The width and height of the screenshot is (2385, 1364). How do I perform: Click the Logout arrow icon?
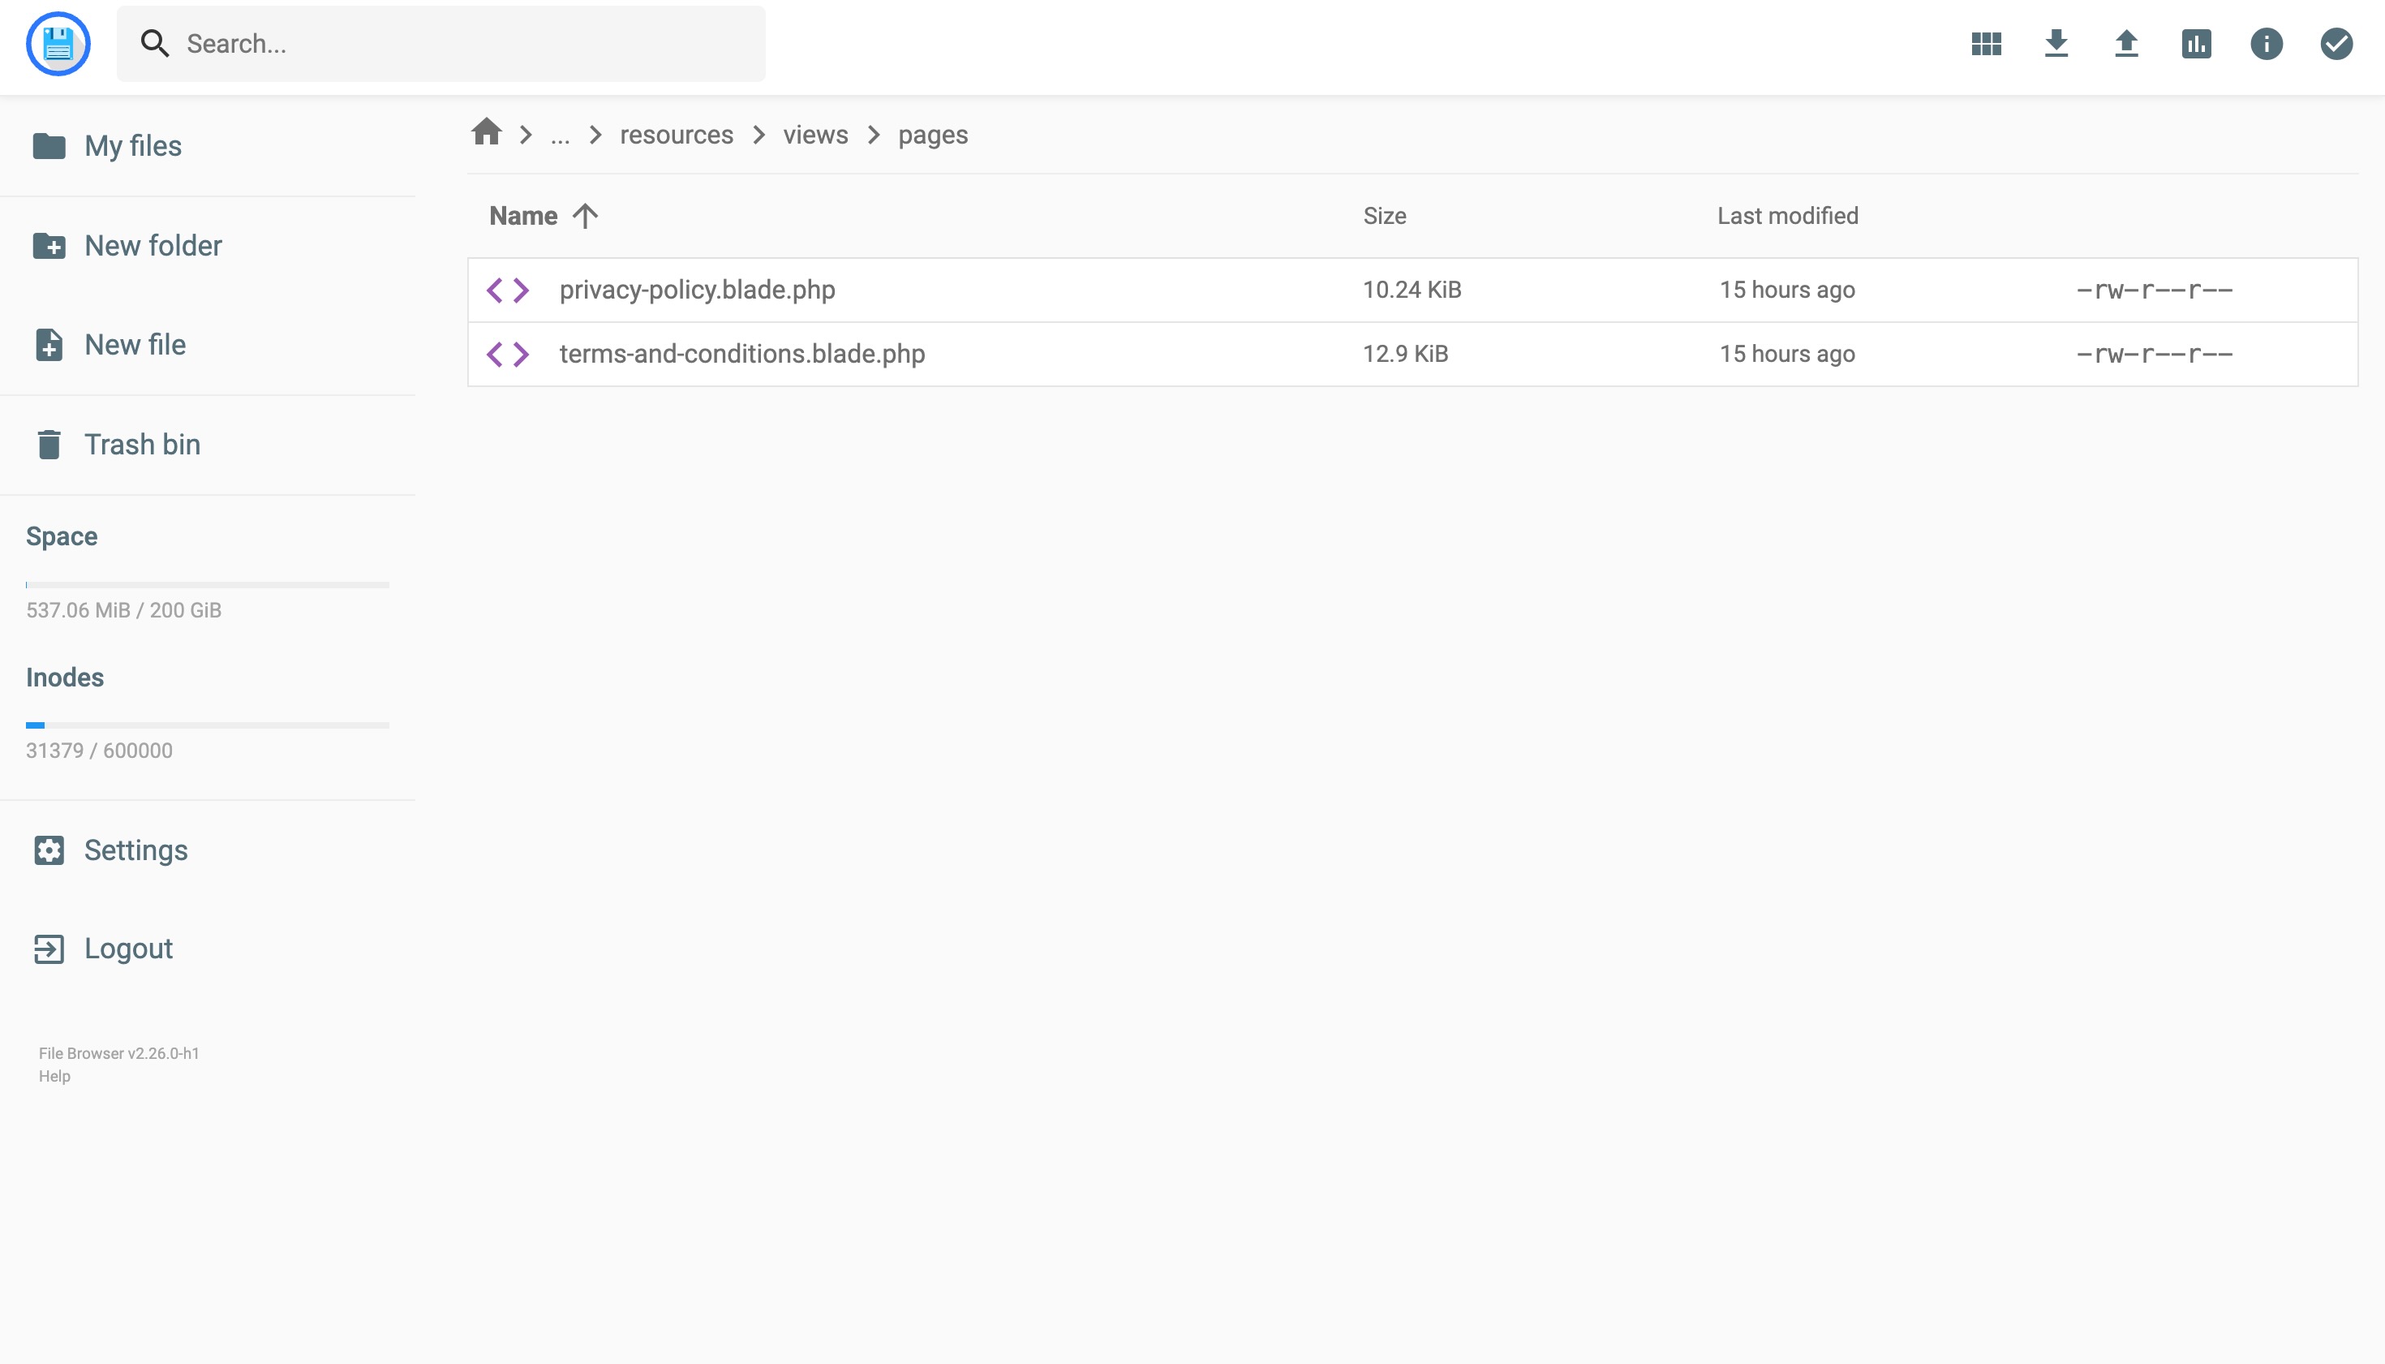(49, 949)
